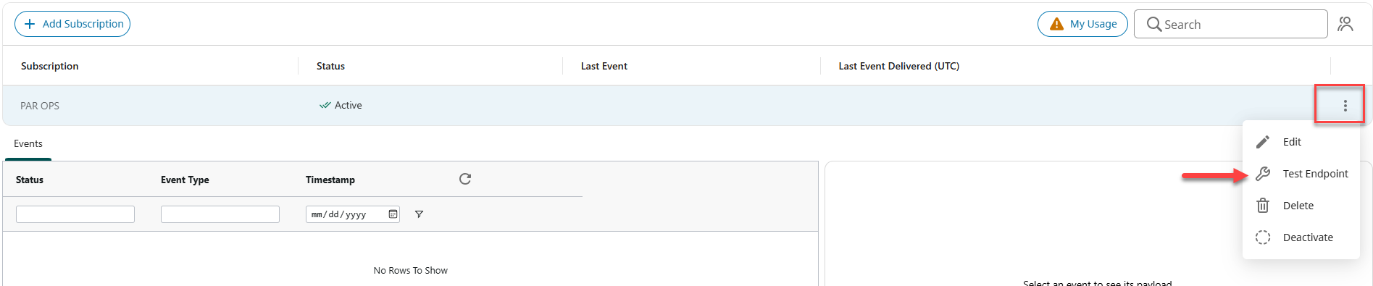The height and width of the screenshot is (286, 1373).
Task: Click the trash can Delete icon
Action: click(1263, 206)
